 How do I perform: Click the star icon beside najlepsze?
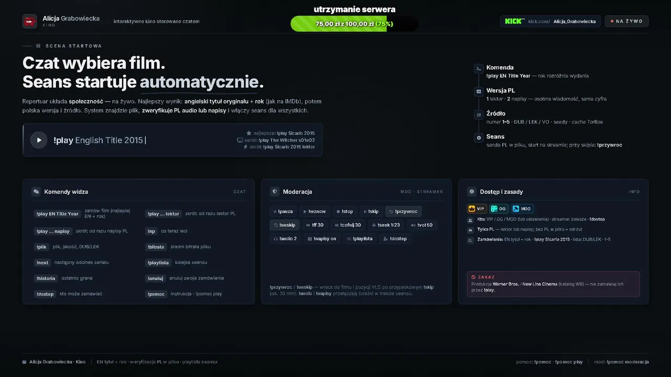click(x=249, y=133)
